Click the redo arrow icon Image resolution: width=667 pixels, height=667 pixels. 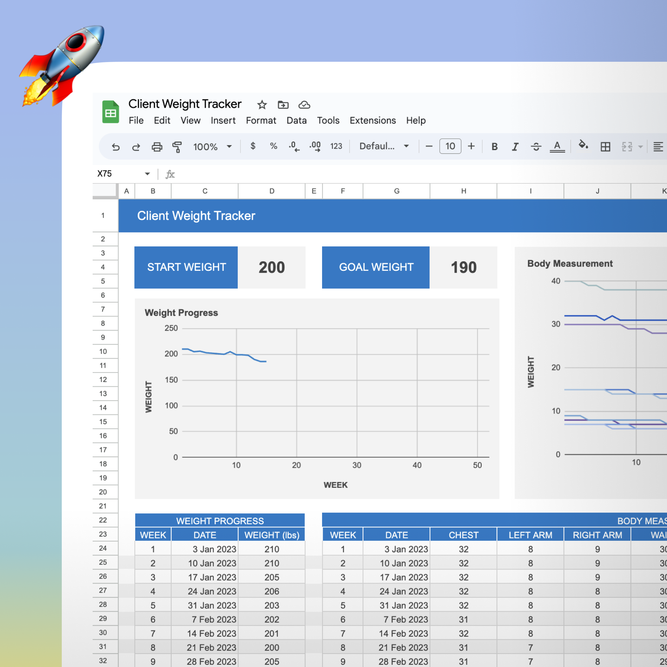[x=136, y=147]
